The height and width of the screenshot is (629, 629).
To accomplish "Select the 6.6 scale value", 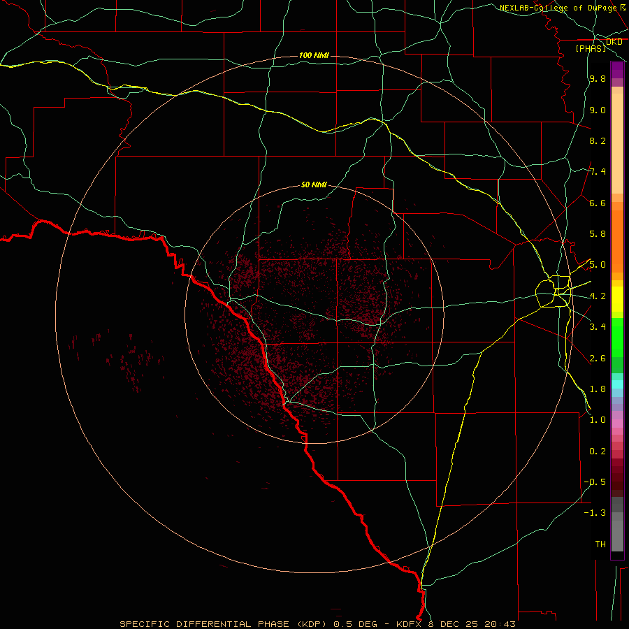I will pos(598,203).
